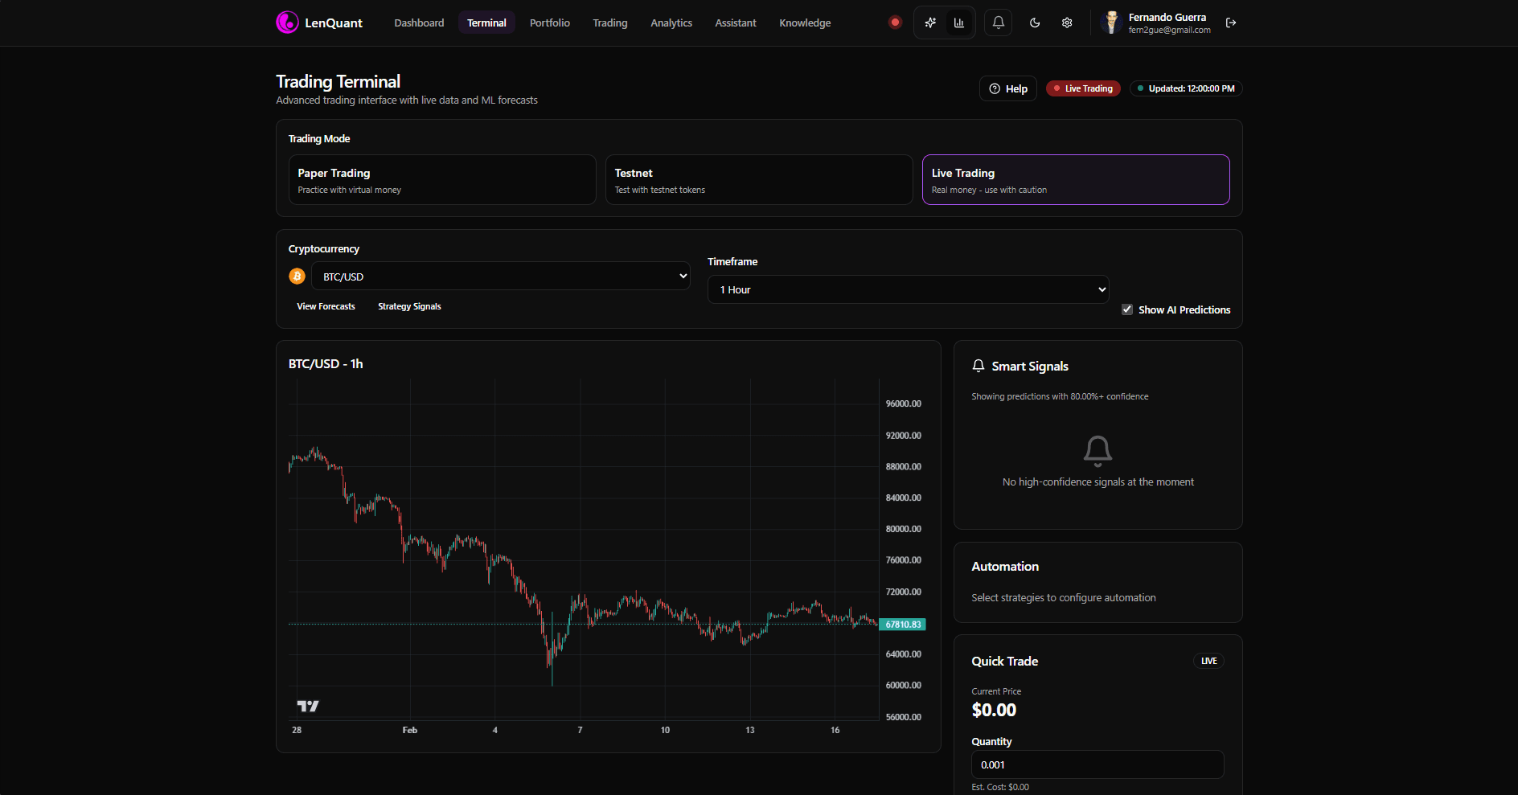This screenshot has width=1518, height=795.
Task: Select the bar chart view icon
Action: [x=958, y=23]
